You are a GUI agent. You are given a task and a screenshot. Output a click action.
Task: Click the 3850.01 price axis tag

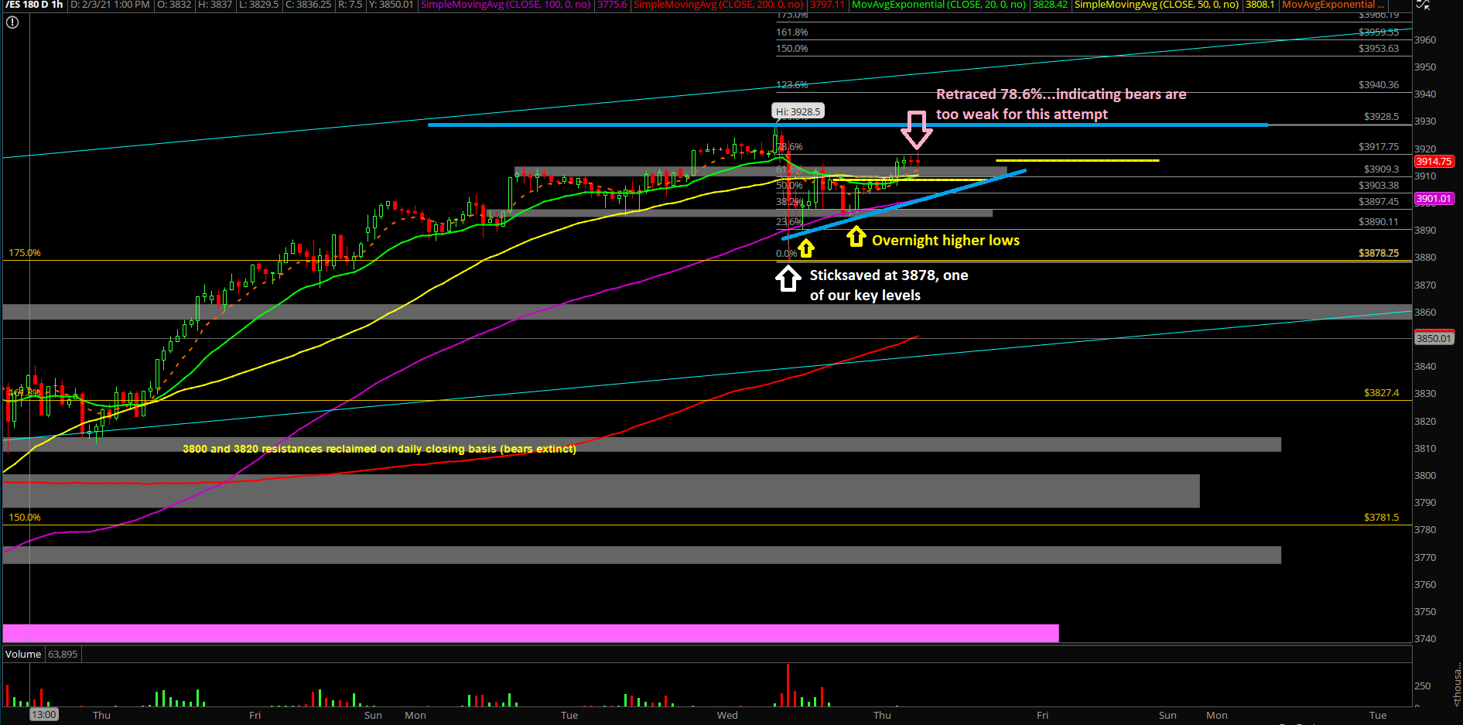tap(1434, 338)
